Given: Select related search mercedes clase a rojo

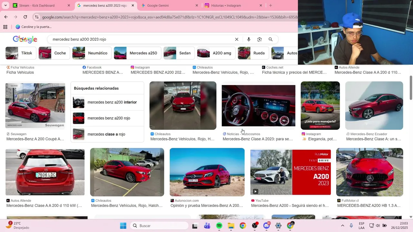Looking at the screenshot, I should pyautogui.click(x=107, y=134).
